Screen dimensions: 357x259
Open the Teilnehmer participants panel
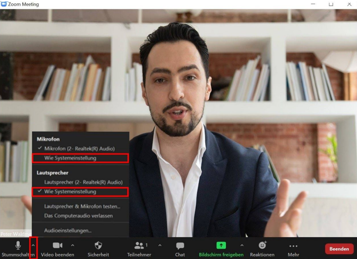(139, 246)
